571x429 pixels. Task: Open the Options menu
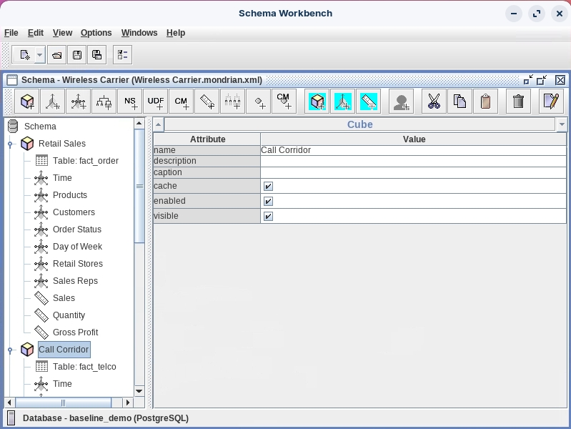point(96,33)
